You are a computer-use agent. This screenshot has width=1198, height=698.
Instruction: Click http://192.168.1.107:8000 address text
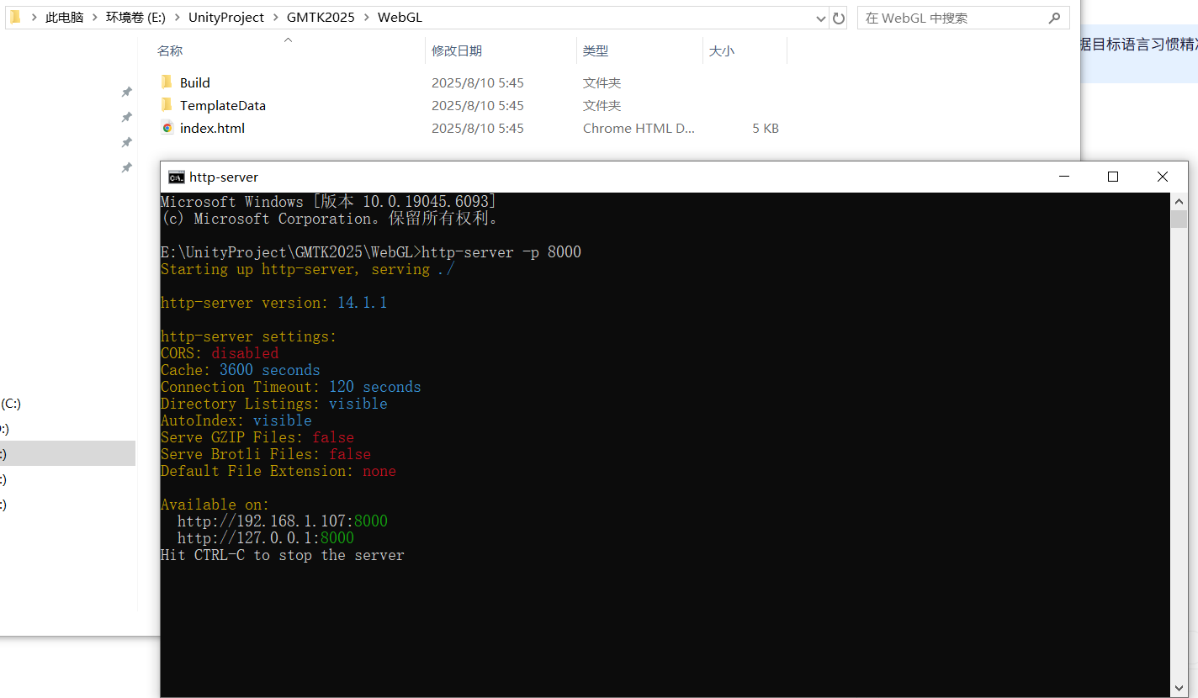pos(283,521)
